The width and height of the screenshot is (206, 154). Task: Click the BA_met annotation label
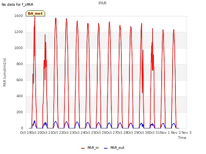35,13
